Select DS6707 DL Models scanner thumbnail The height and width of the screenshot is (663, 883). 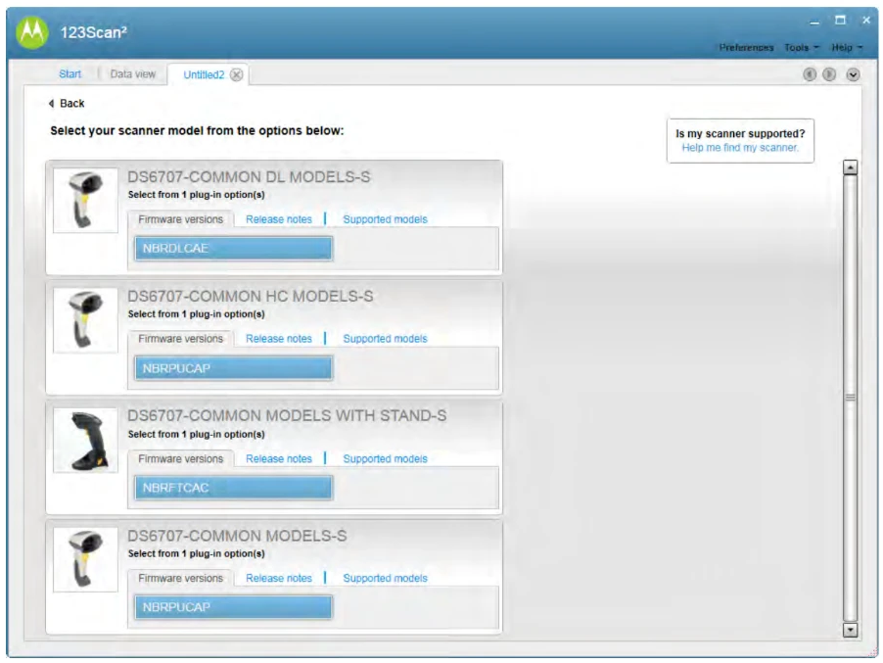(x=85, y=200)
